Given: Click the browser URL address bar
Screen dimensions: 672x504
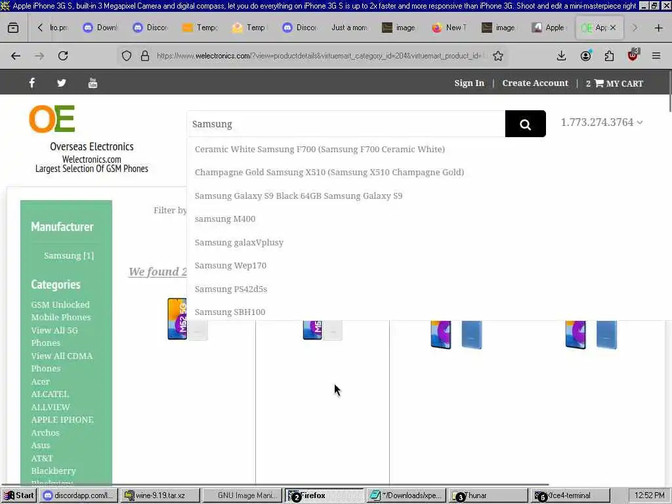Looking at the screenshot, I should (x=320, y=56).
